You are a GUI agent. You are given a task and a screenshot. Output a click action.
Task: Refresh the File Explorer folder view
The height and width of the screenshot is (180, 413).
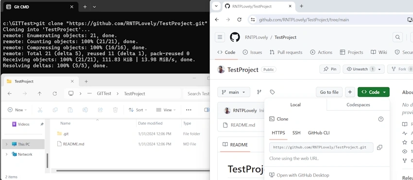(x=54, y=94)
